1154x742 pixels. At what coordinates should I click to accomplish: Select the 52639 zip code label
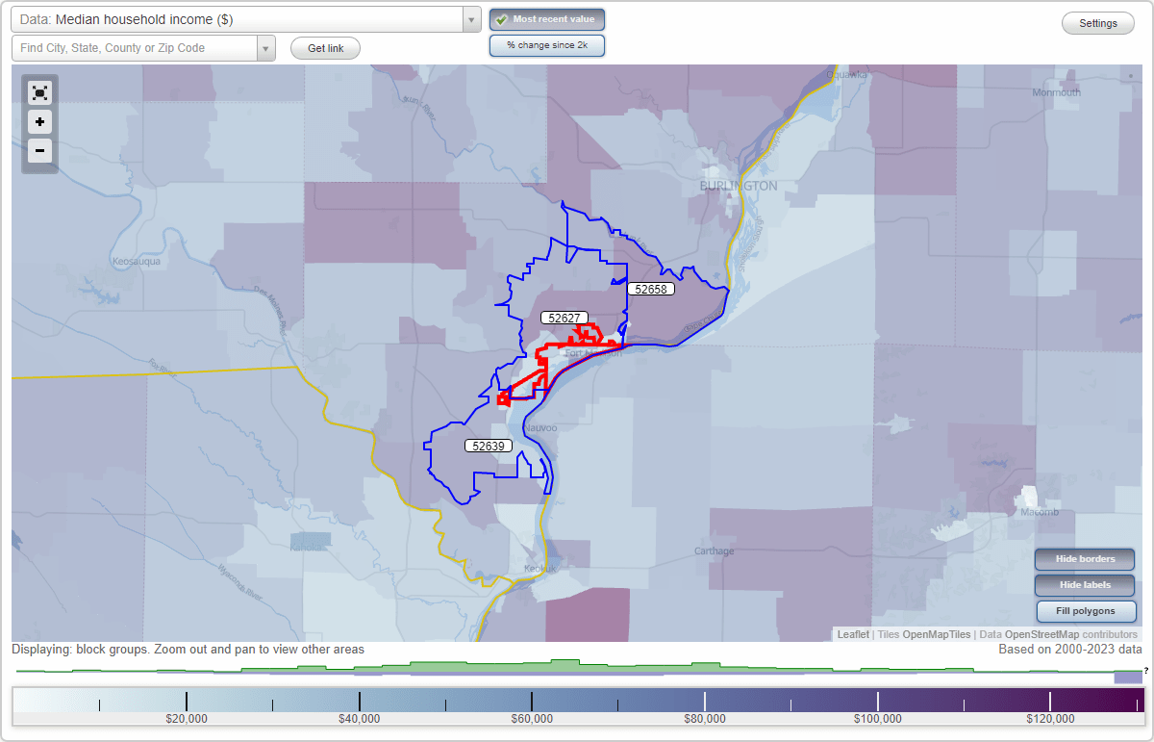point(488,446)
